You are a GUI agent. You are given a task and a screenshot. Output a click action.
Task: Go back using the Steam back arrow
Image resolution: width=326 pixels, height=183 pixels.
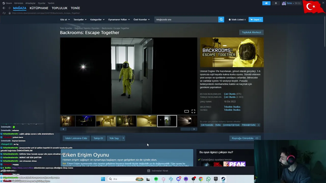coord(4,8)
